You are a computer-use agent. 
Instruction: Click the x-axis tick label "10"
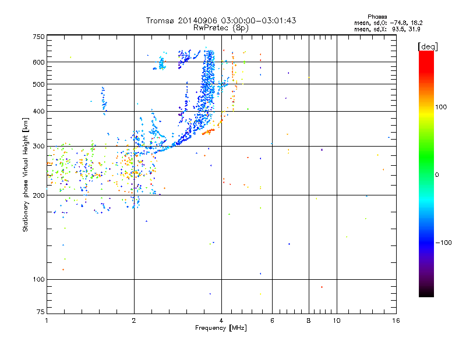coord(337,320)
